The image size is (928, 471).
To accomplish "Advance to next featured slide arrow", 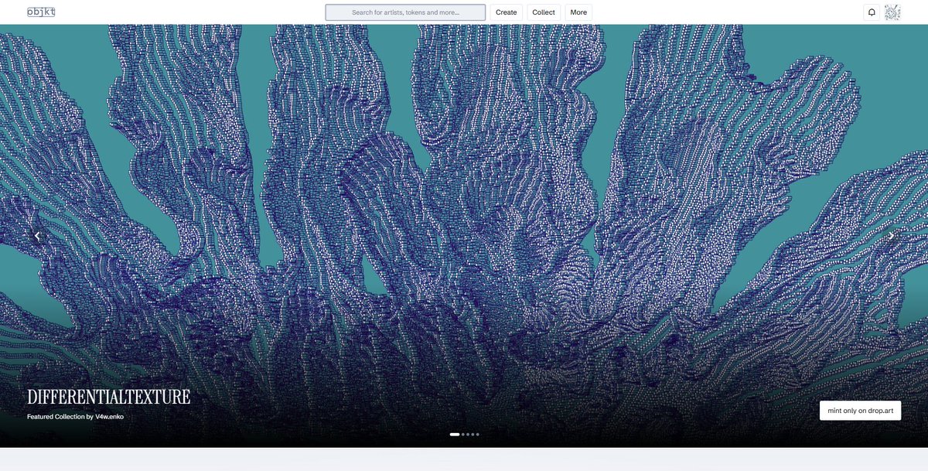I will pyautogui.click(x=891, y=236).
